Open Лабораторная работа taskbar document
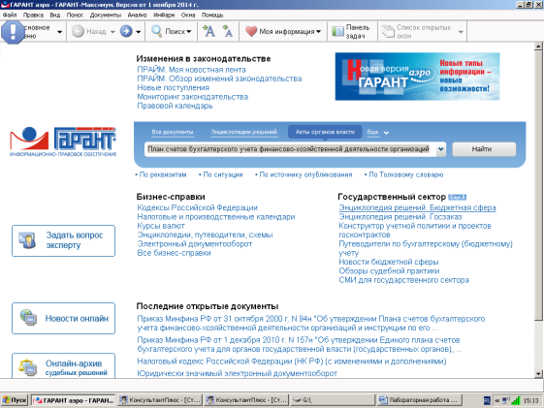 (x=420, y=400)
